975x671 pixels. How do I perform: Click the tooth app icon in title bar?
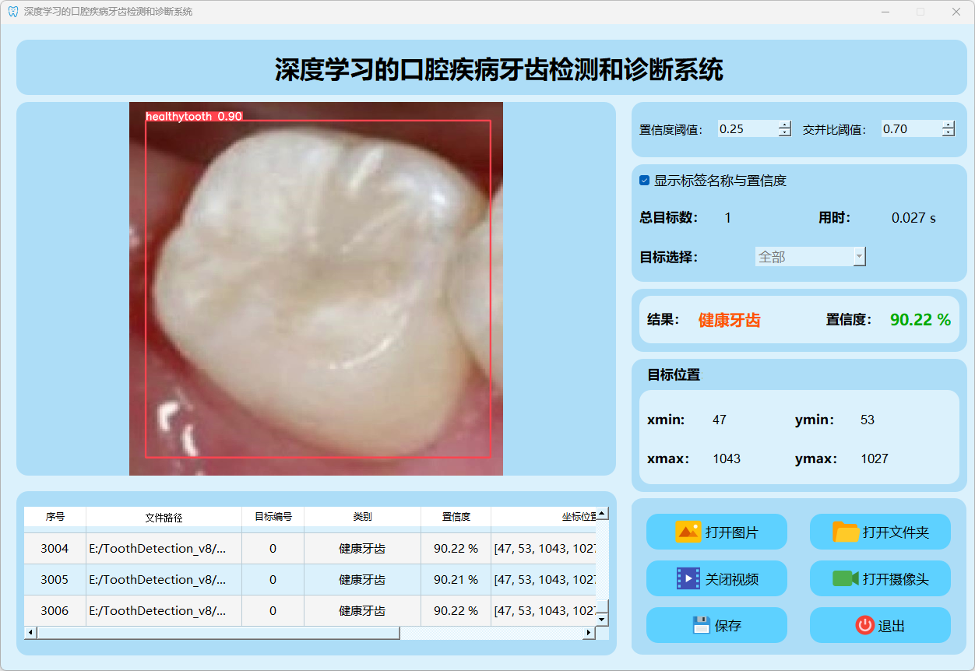pos(12,12)
